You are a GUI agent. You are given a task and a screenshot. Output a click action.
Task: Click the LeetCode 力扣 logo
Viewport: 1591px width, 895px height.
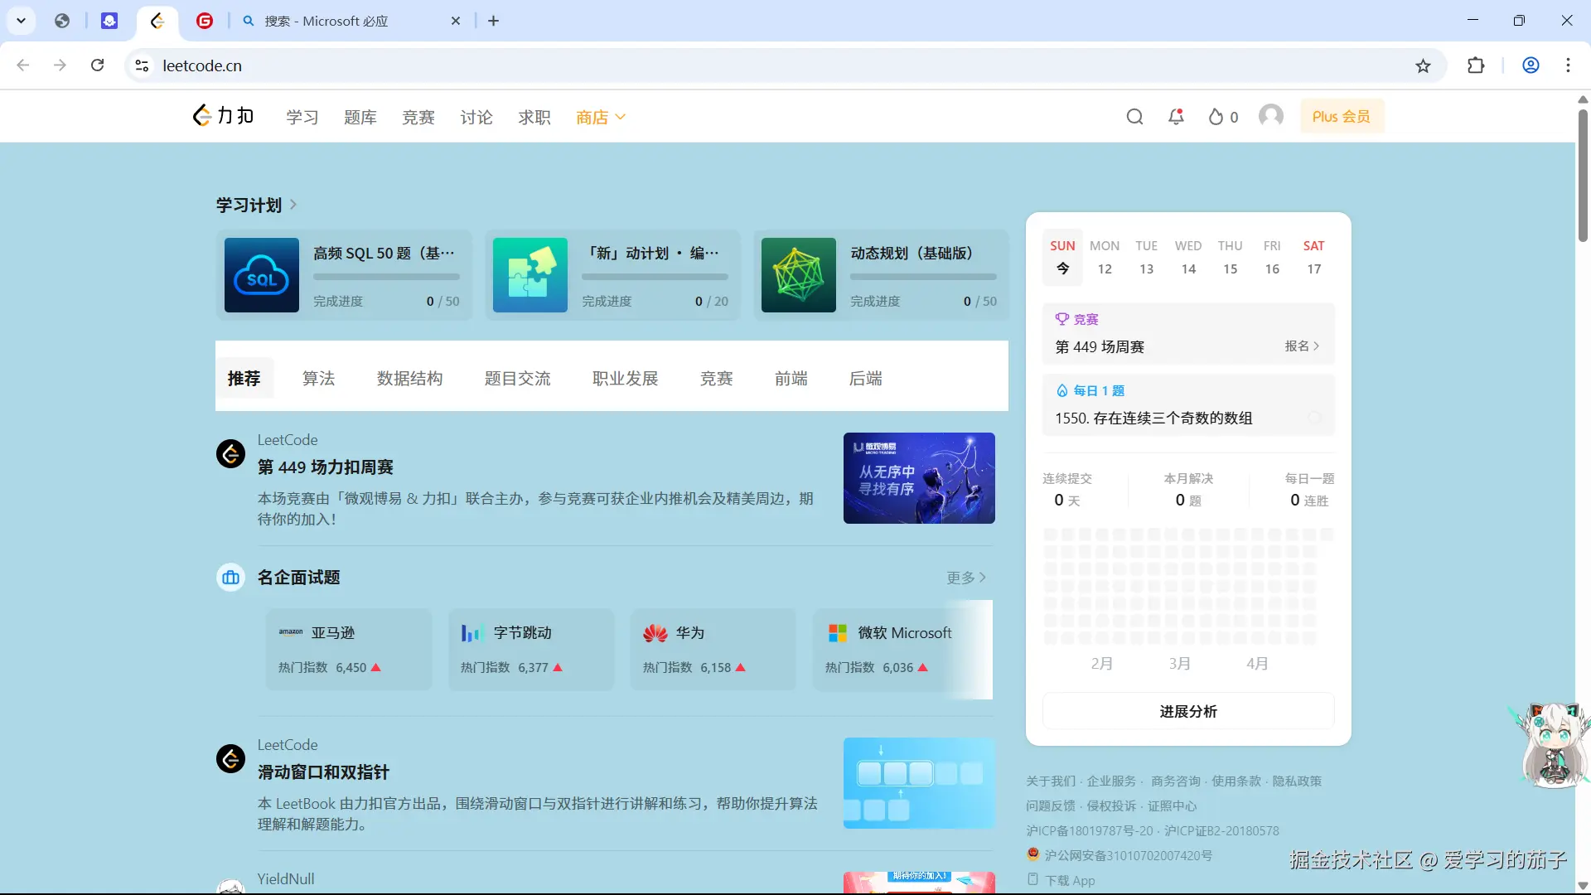[x=223, y=116]
